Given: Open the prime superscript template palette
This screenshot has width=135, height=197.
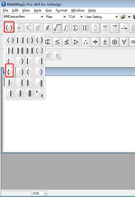Looking at the screenshot, I should [x=38, y=28].
